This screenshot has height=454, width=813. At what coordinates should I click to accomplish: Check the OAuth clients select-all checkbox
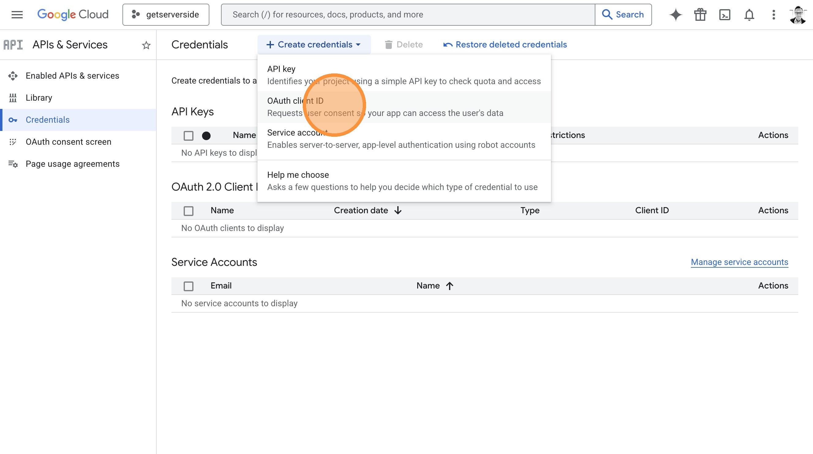tap(189, 211)
